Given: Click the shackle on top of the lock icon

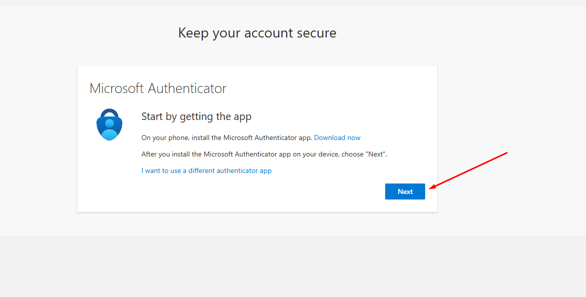Looking at the screenshot, I should (109, 112).
